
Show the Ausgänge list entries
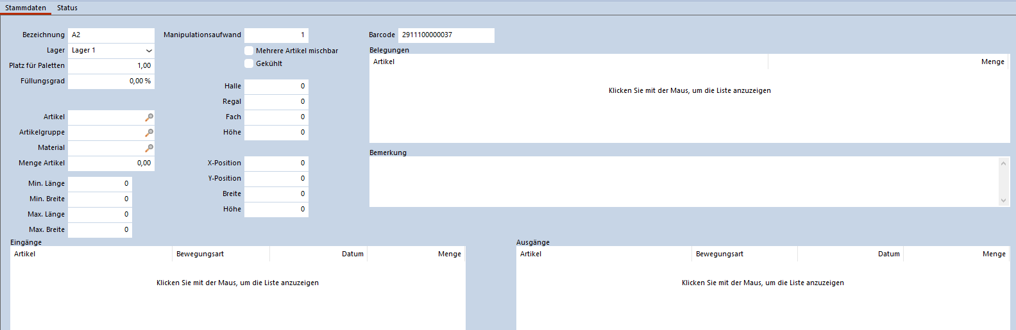[x=763, y=283]
